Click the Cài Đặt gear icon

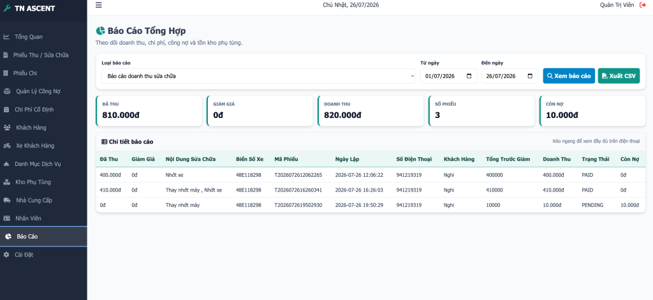(6, 255)
